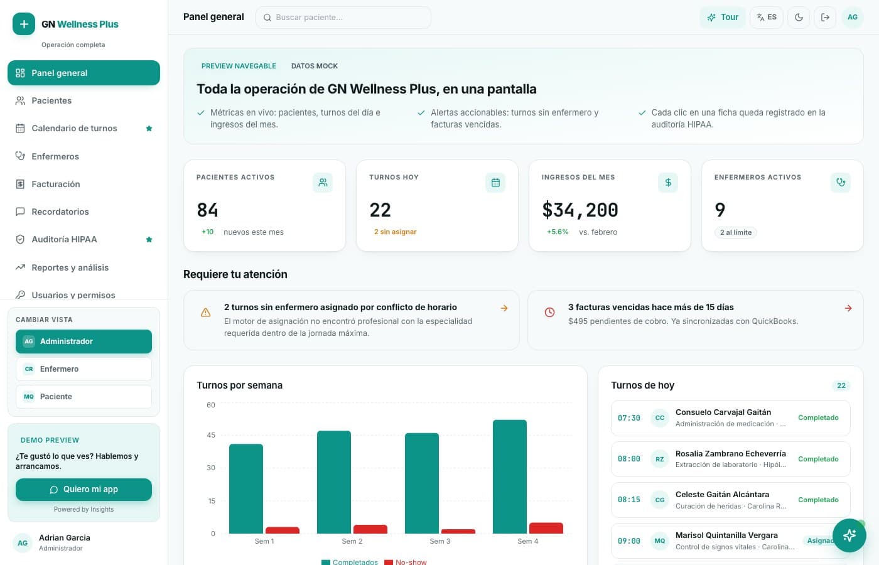This screenshot has width=879, height=565.
Task: Open Panel general in the sidebar
Action: [84, 73]
